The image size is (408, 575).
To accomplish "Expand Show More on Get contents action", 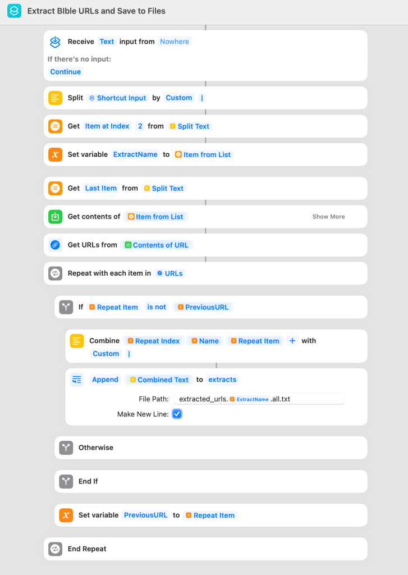I will click(x=328, y=217).
